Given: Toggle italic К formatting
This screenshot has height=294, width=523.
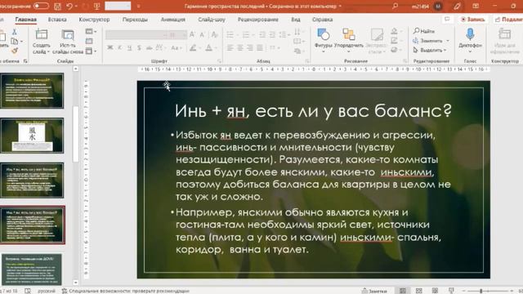Looking at the screenshot, I should 119,48.
